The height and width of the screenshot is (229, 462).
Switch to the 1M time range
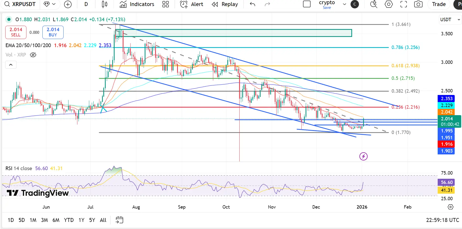[x=33, y=220]
